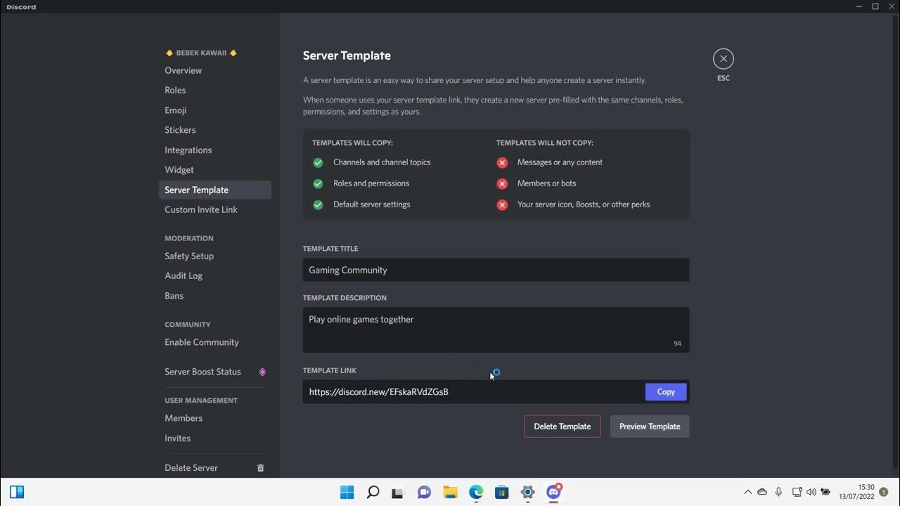
Task: Select Server Template in the sidebar
Action: (214, 190)
